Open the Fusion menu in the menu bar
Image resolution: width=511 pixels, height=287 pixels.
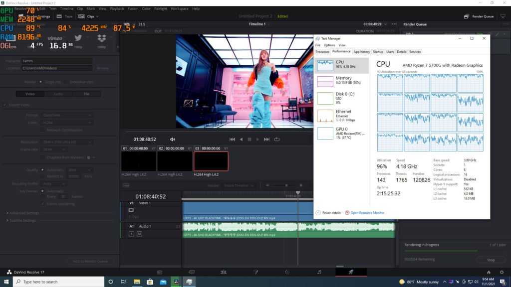point(133,8)
